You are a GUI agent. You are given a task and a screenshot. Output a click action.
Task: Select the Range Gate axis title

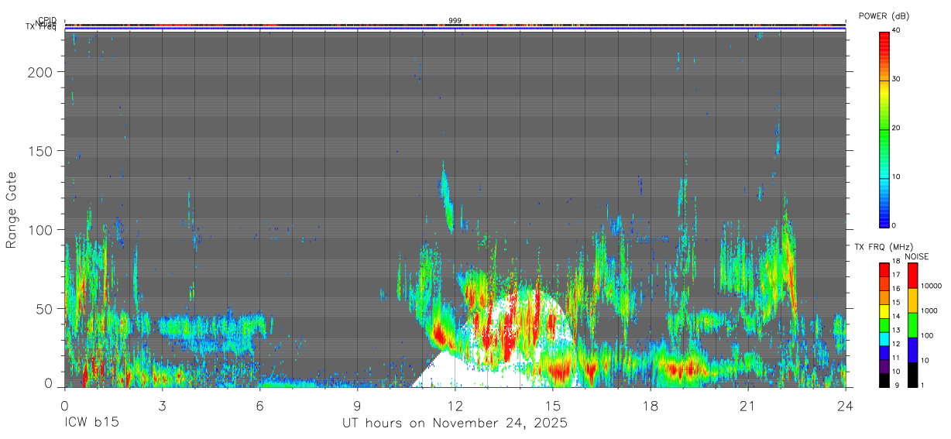click(x=12, y=210)
